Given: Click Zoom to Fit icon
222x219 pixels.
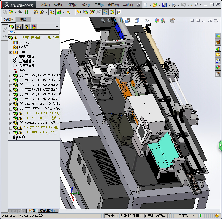Looking at the screenshot, I should pyautogui.click(x=103, y=21).
